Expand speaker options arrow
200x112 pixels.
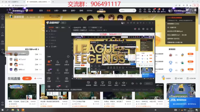(x=126, y=83)
